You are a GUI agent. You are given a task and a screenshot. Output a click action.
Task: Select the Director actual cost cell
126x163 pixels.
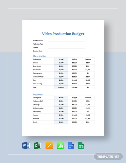[x=61, y=63]
